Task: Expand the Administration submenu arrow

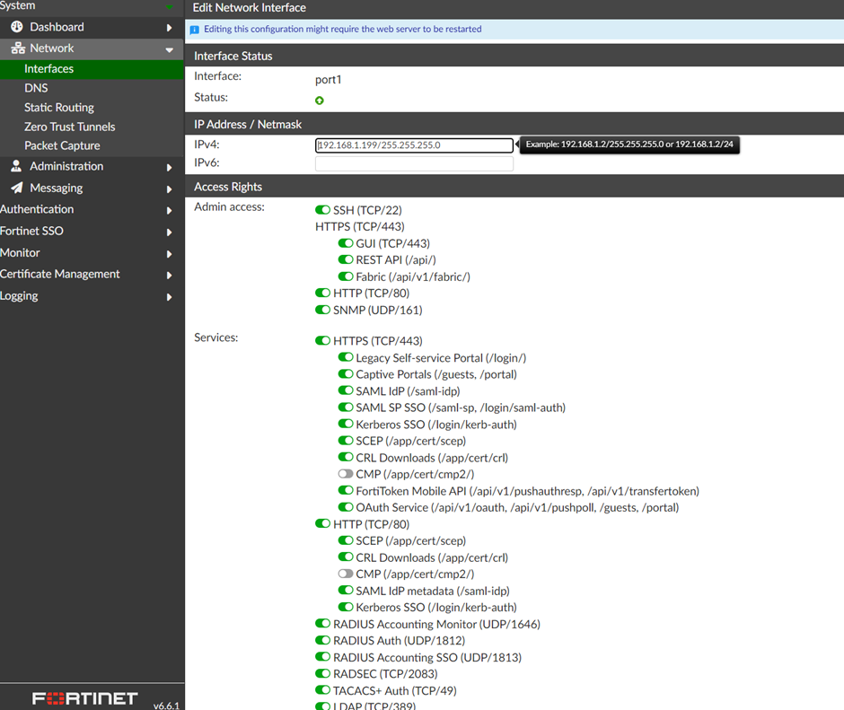Action: (x=169, y=168)
